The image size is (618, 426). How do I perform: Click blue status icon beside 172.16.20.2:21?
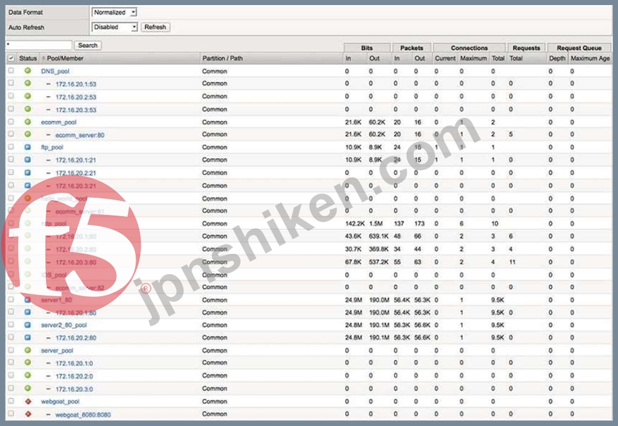click(x=28, y=173)
